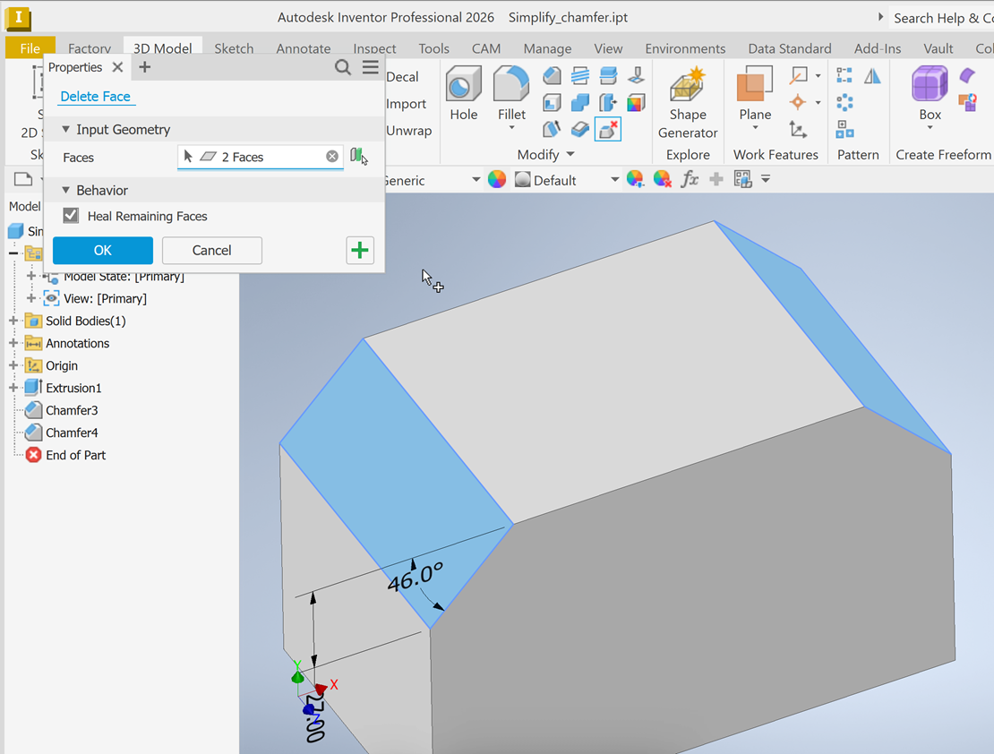
Task: Clear the 2 Faces selection
Action: point(331,156)
